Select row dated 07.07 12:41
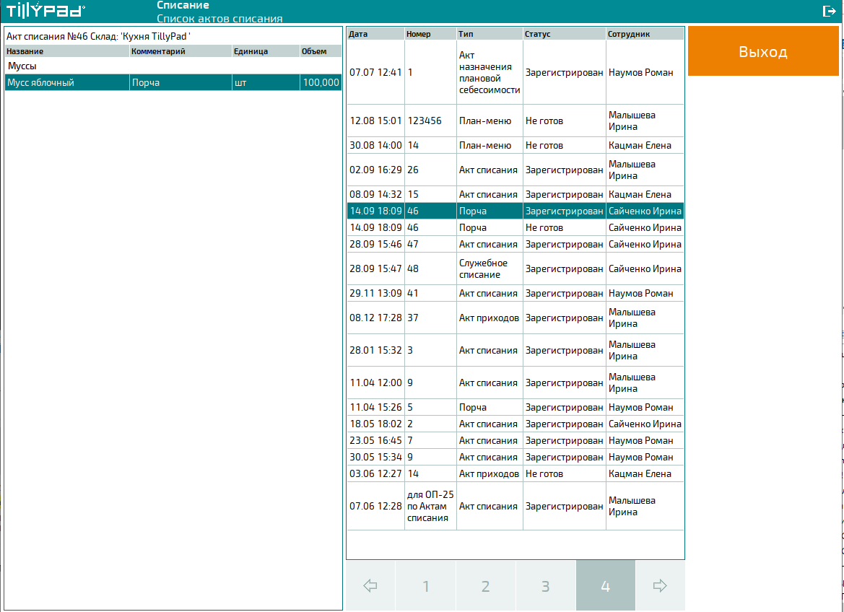 tap(515, 72)
